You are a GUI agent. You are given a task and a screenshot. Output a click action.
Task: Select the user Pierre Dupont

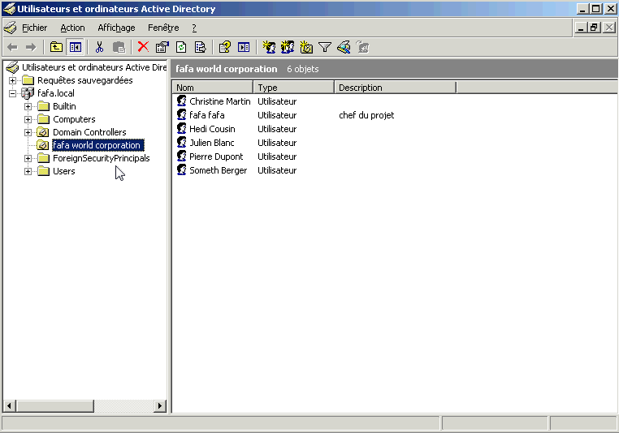coord(216,156)
